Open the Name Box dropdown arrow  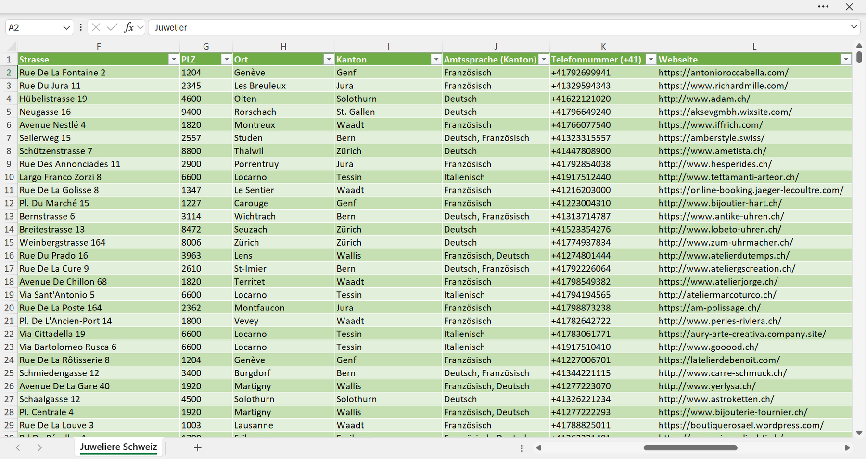click(66, 28)
